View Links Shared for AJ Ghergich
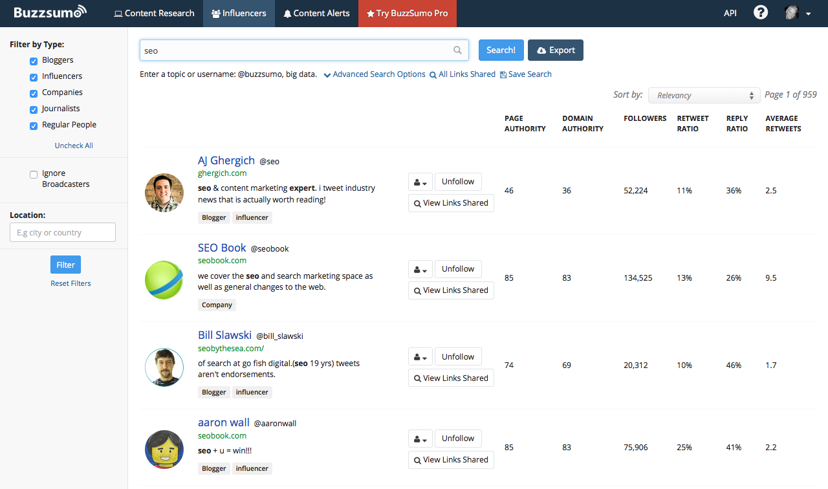This screenshot has width=828, height=489. [451, 203]
